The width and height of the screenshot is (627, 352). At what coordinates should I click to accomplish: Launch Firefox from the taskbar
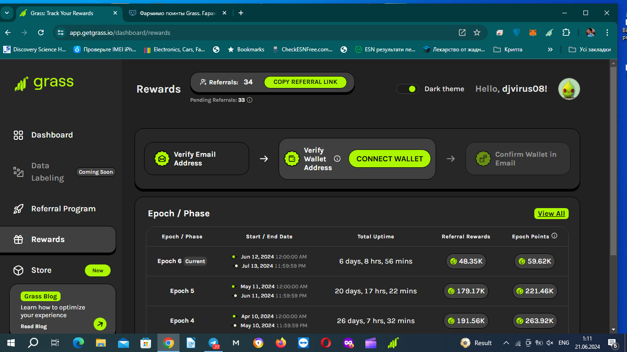pyautogui.click(x=281, y=343)
